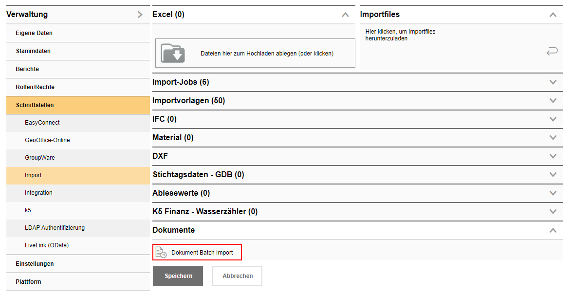Click the file drop zone to upload

(255, 53)
